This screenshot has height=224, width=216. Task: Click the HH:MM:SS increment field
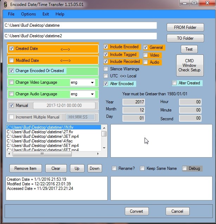point(80,117)
